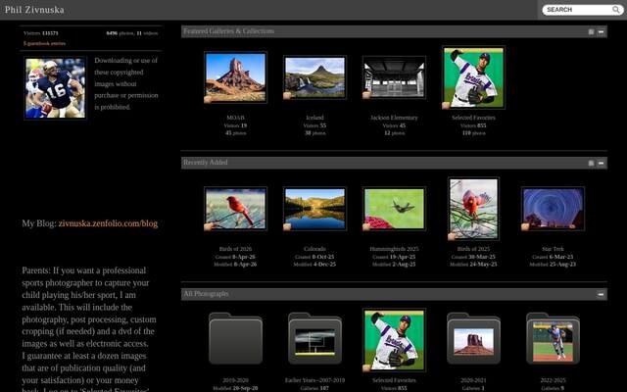Collapse the Featured Galleries & Collections section
Viewport: 627px width, 392px height.
[x=601, y=31]
